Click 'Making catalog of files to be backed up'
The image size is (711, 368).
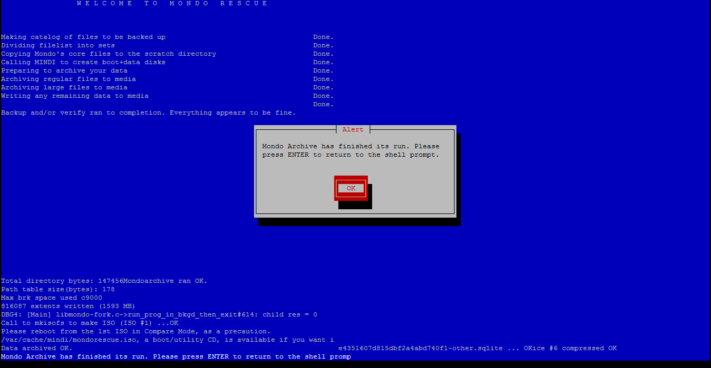[x=83, y=37]
